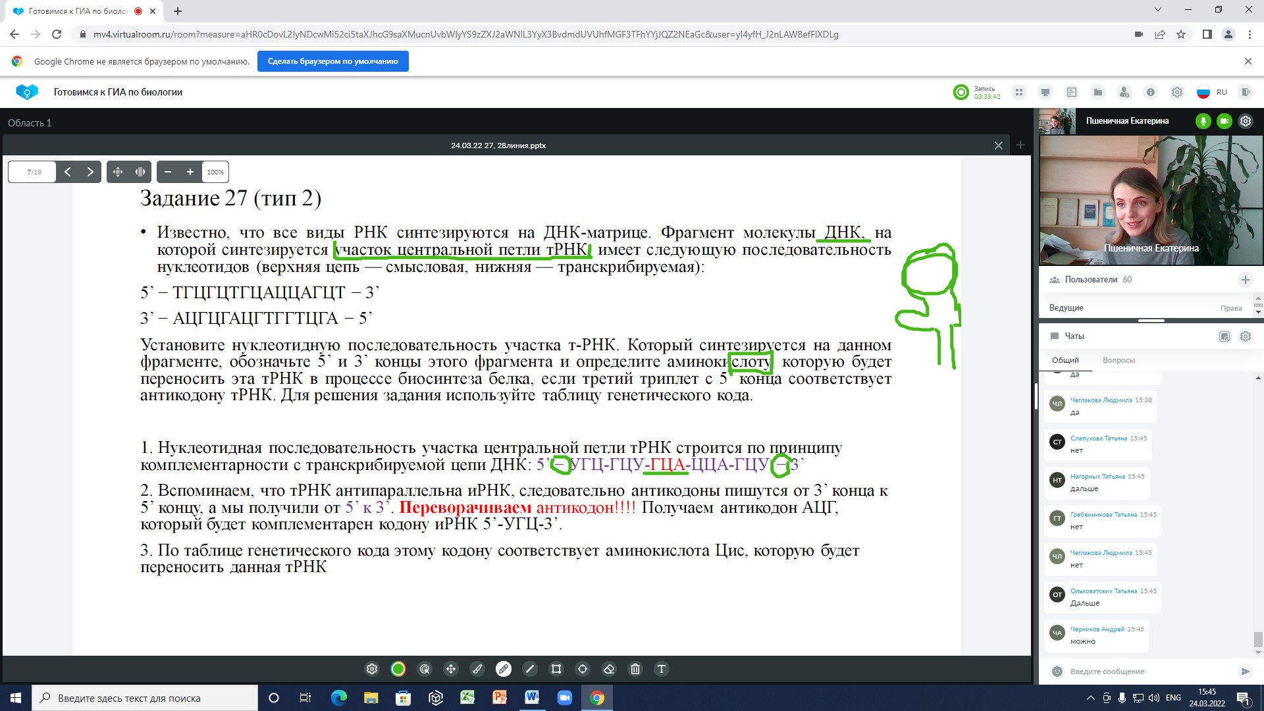Open the layout grid icon in header
1264x711 pixels.
1019,92
